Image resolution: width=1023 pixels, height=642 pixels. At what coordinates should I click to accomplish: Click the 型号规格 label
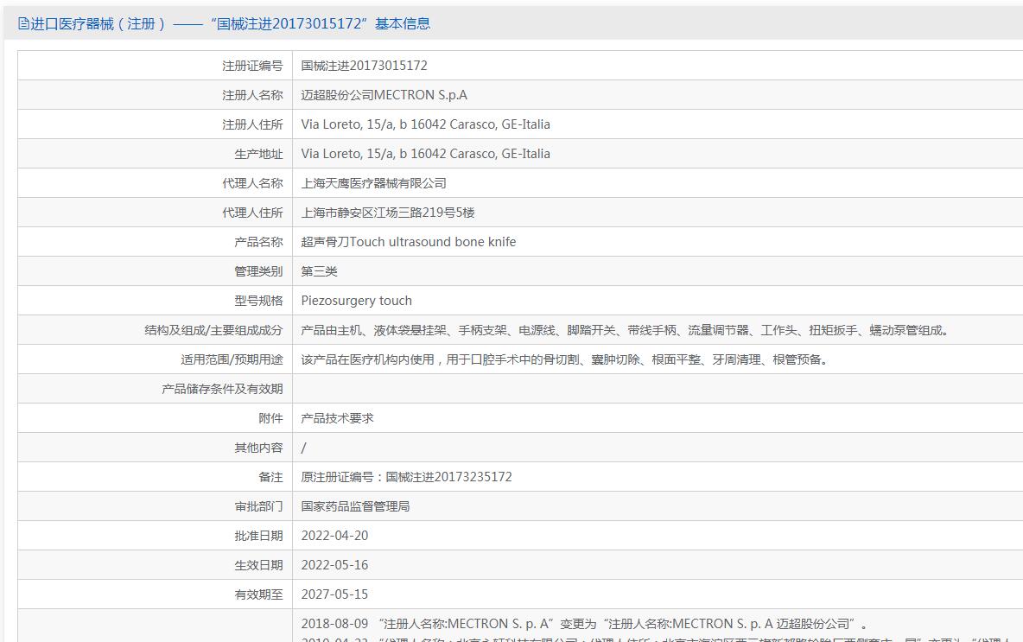(258, 301)
